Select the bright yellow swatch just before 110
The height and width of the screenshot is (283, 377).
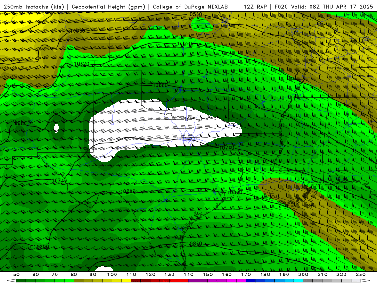point(126,281)
